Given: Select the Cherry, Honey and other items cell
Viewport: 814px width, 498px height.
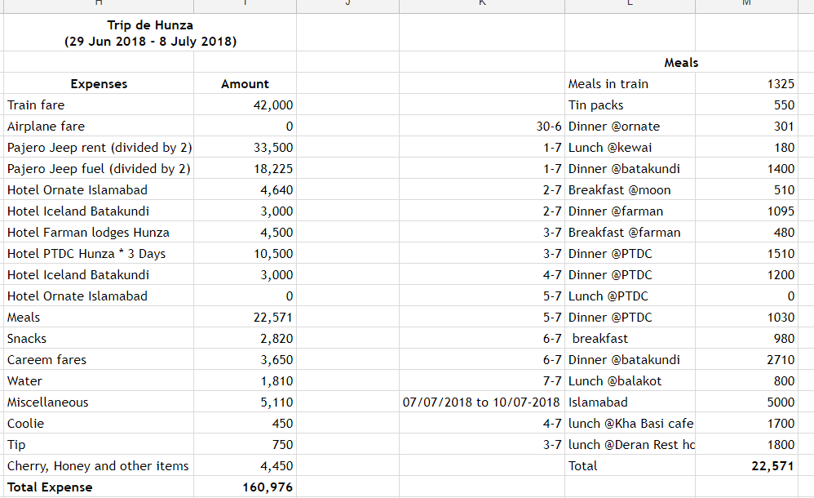Looking at the screenshot, I should pos(99,466).
